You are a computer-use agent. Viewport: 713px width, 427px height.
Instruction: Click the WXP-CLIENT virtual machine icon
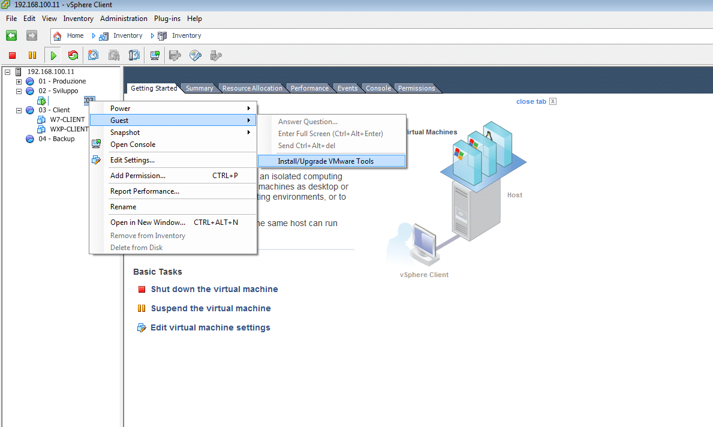(x=41, y=129)
